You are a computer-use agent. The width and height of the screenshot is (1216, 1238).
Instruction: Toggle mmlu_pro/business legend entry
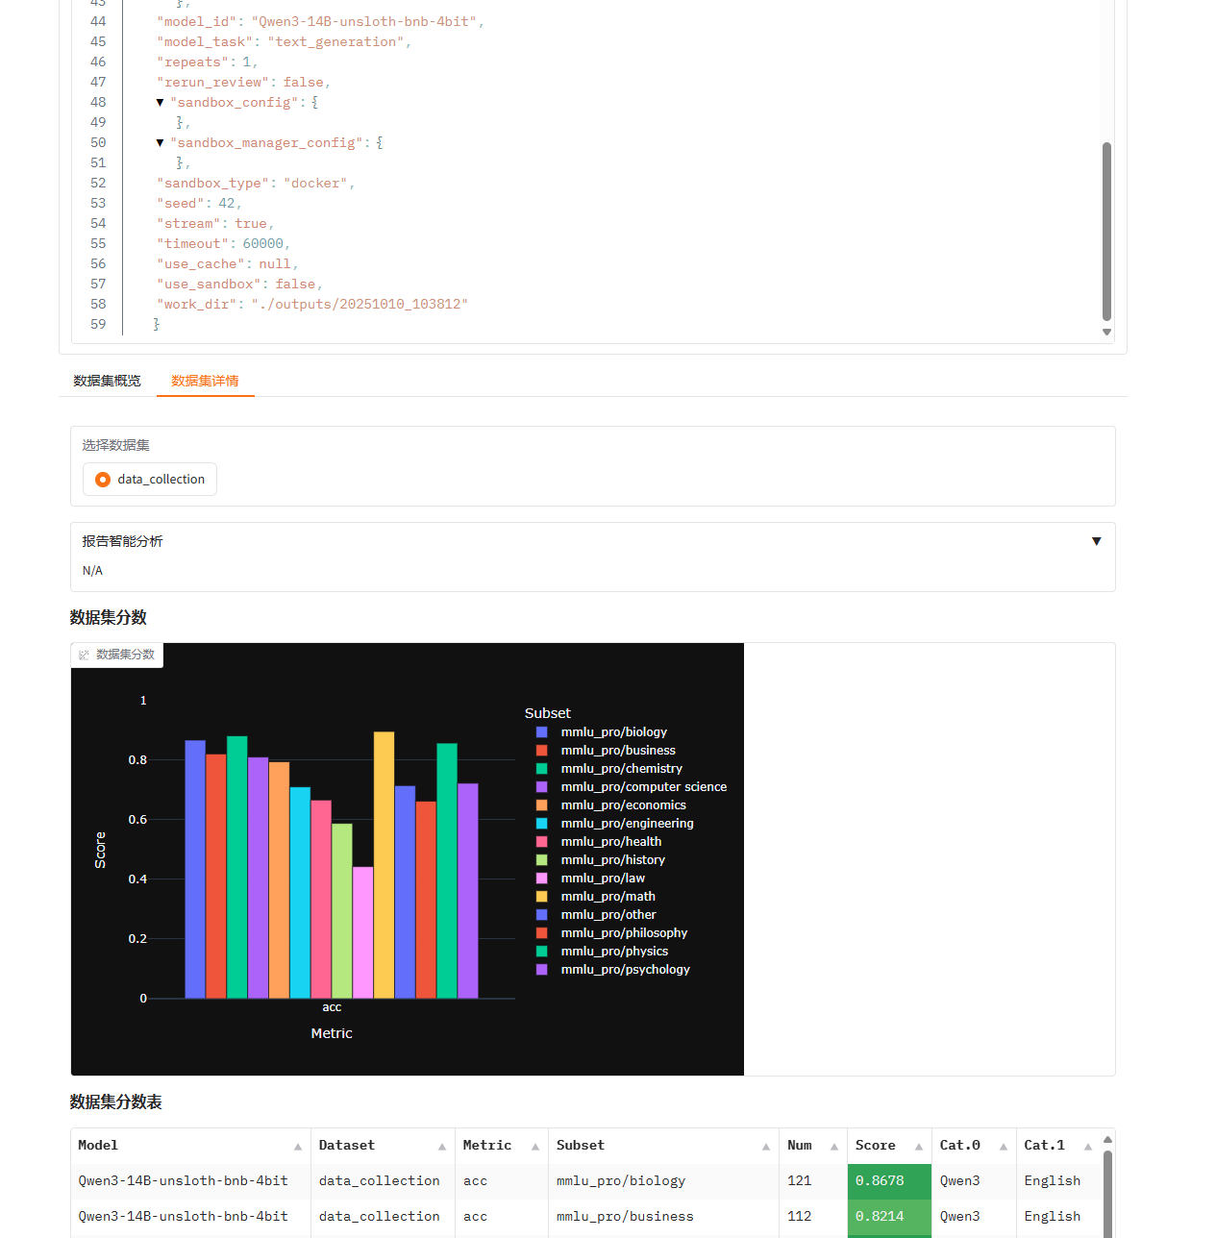[x=618, y=750]
